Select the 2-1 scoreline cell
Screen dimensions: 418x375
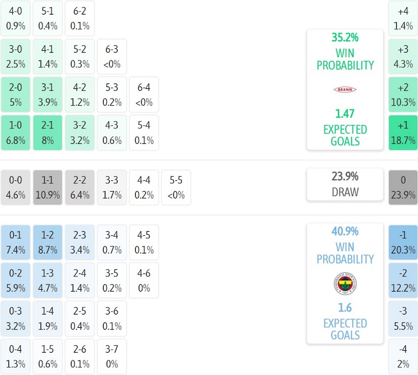coord(48,133)
